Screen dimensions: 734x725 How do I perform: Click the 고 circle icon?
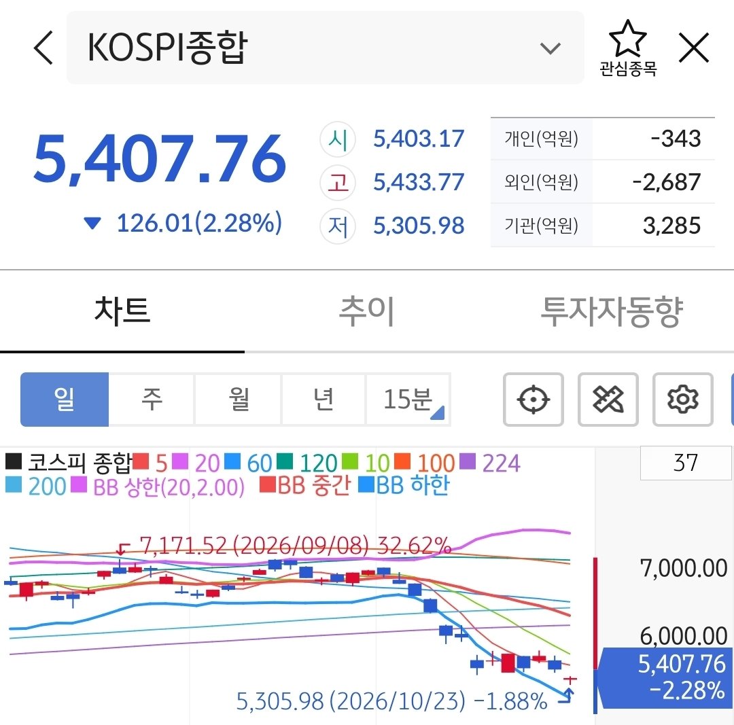pos(338,183)
